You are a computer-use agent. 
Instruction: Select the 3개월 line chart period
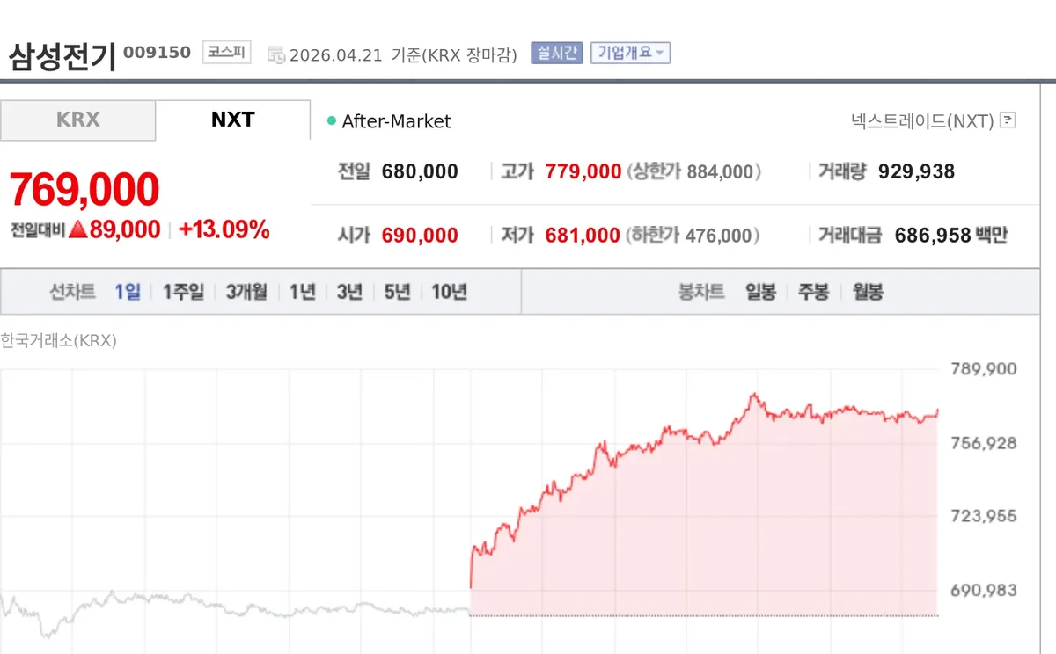click(246, 292)
